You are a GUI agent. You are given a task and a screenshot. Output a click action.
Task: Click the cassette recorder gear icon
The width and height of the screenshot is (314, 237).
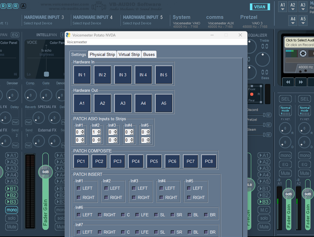[x=303, y=53]
